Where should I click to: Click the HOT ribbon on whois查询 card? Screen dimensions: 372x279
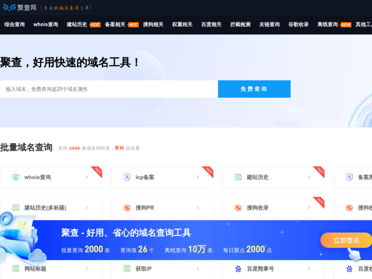pos(98,171)
